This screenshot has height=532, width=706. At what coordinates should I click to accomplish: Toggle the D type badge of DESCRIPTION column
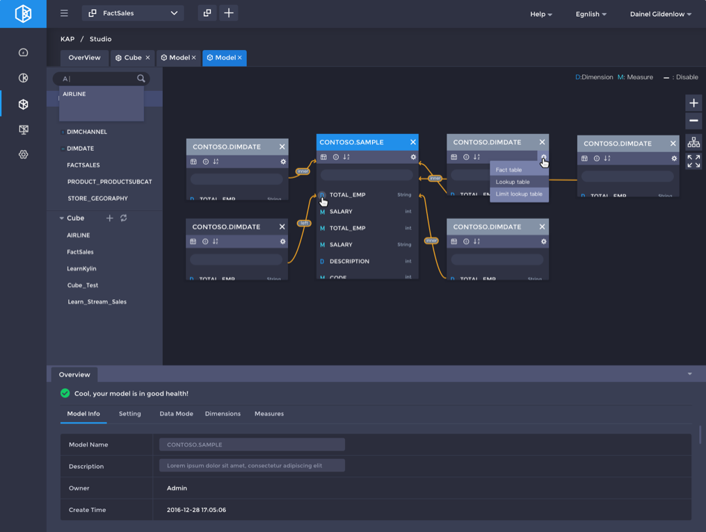point(322,261)
